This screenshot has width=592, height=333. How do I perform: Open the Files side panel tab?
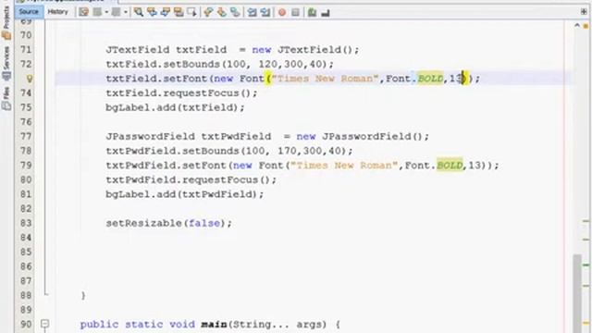[x=6, y=98]
